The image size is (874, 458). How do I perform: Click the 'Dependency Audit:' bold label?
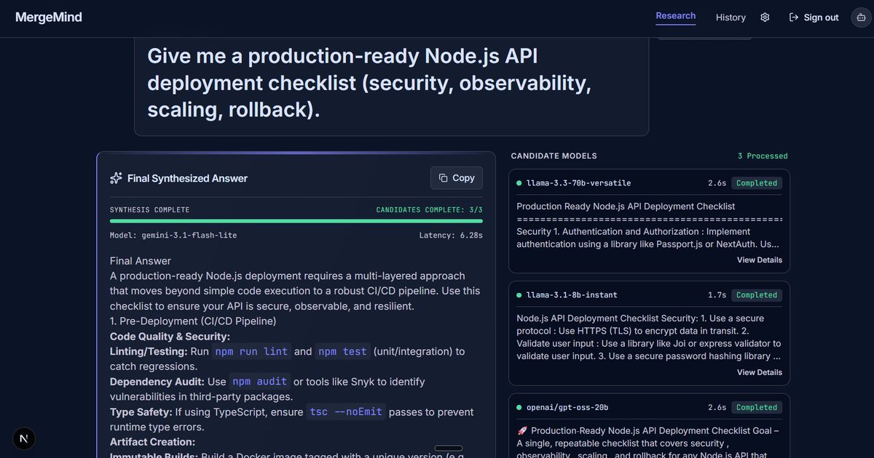[157, 382]
